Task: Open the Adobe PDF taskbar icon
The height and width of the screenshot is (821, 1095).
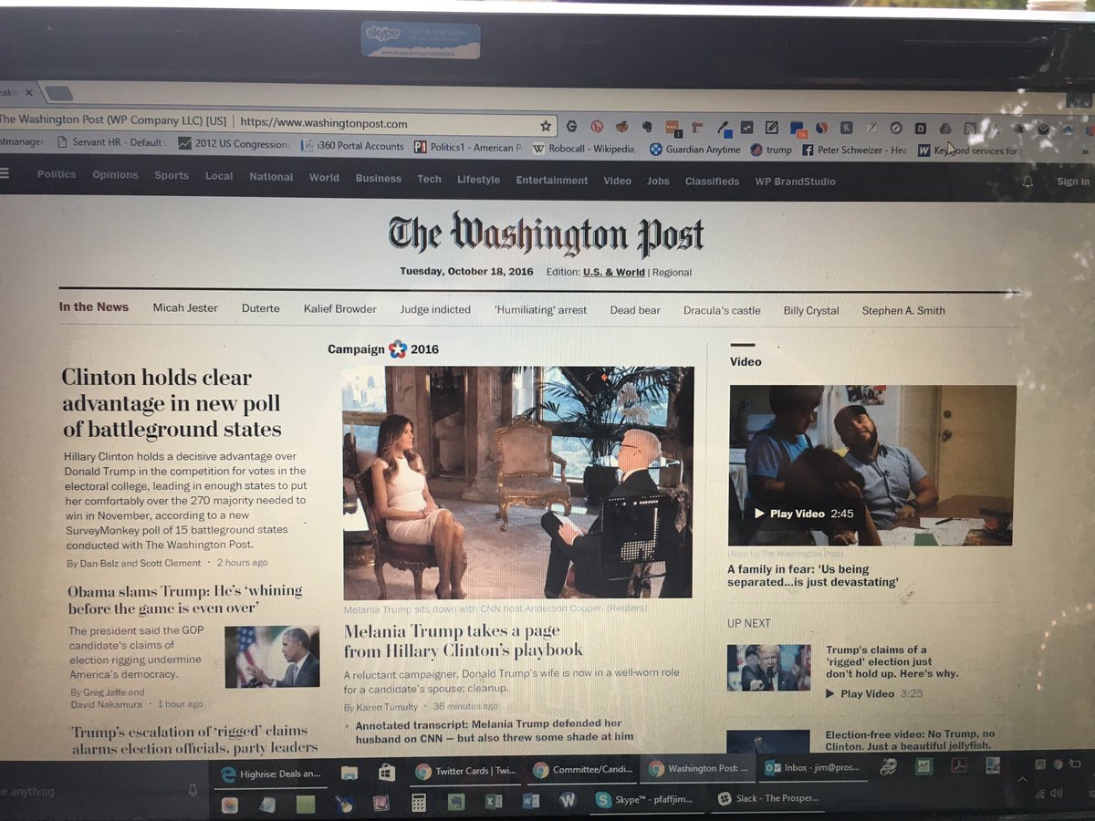Action: [x=959, y=765]
